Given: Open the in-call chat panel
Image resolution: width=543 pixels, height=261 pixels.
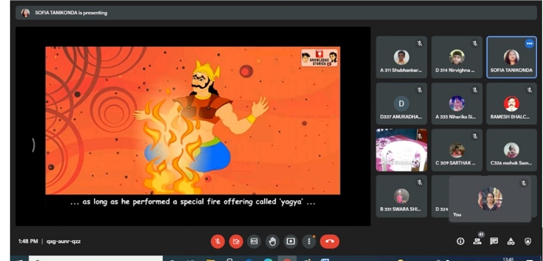Looking at the screenshot, I should pyautogui.click(x=494, y=242).
